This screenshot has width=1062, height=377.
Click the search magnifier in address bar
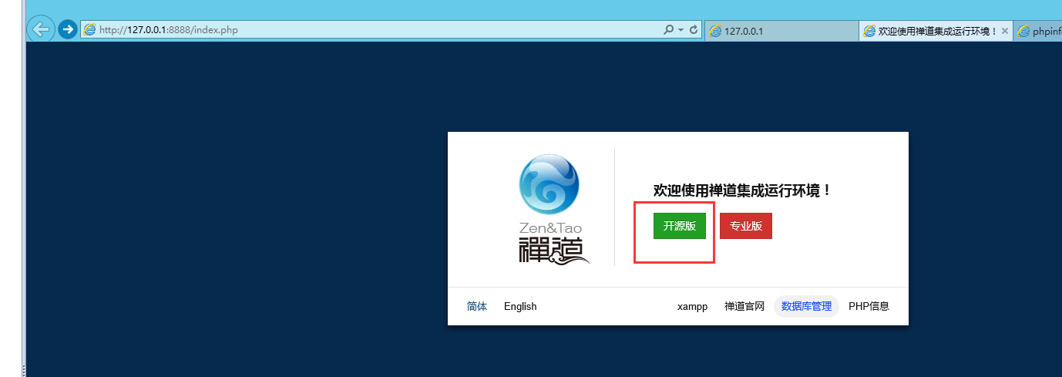tap(669, 30)
